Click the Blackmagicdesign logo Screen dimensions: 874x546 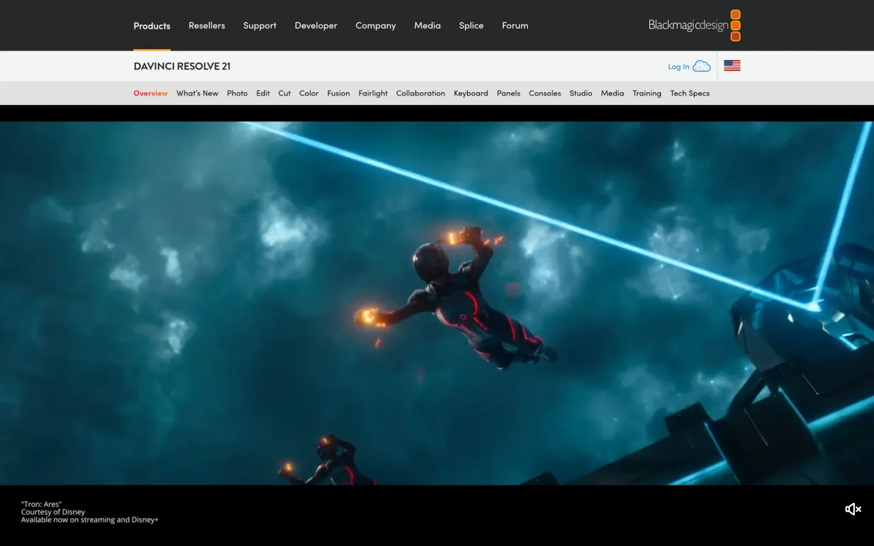click(x=694, y=25)
